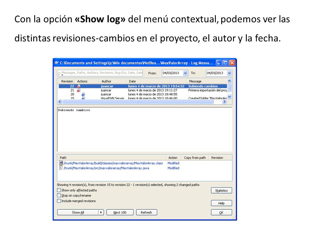Image resolution: width=316 pixels, height=237 pixels.
Task: Click the added action icon of revision 20
Action: (x=83, y=94)
